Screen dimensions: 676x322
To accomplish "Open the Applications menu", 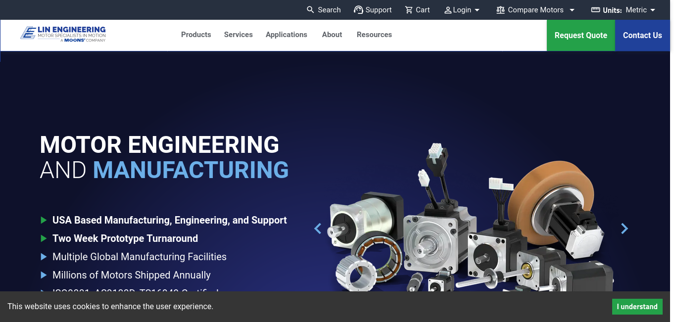I will (x=287, y=35).
